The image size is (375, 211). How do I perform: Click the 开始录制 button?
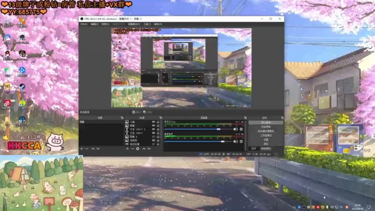pos(266,127)
